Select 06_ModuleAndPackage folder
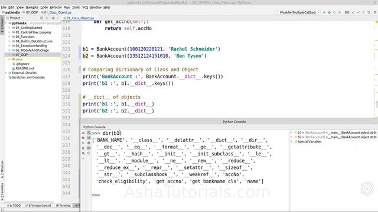This screenshot has width=378, height=212. 32,50
